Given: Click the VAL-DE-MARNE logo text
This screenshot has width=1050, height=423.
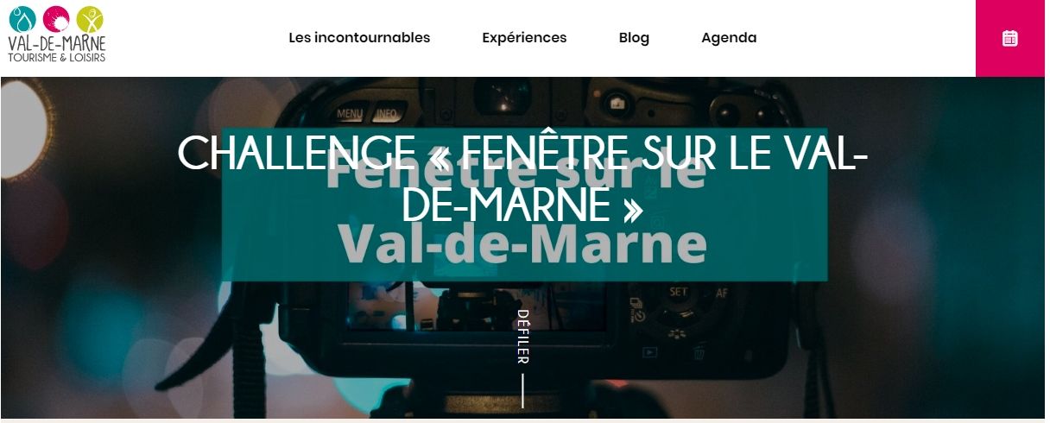Looking at the screenshot, I should 56,43.
